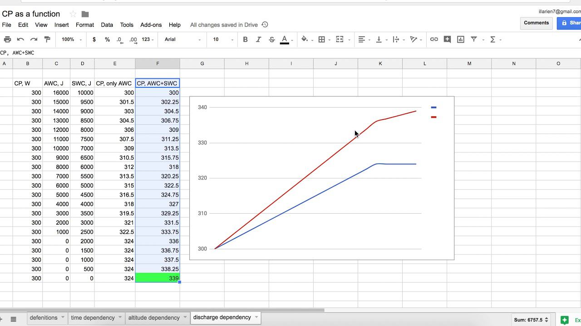581x326 pixels.
Task: Open the zoom level dropdown
Action: 72,40
